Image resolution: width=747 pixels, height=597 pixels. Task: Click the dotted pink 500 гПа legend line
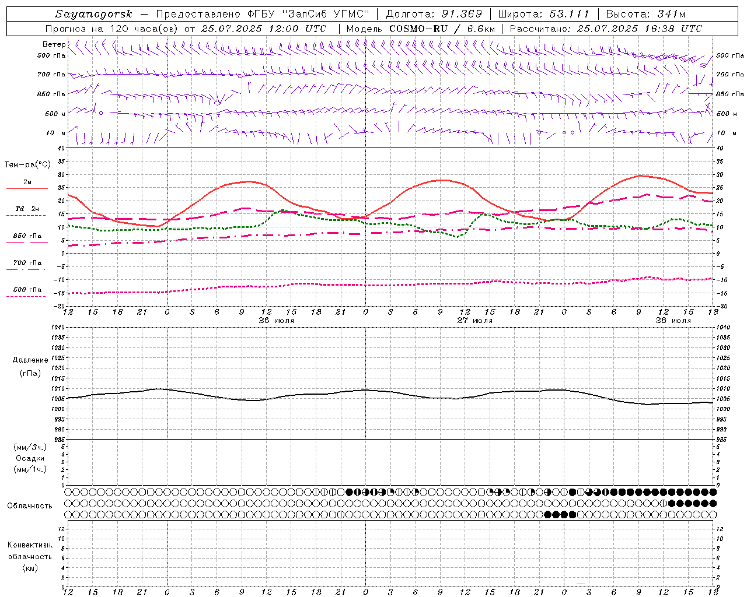(x=26, y=296)
